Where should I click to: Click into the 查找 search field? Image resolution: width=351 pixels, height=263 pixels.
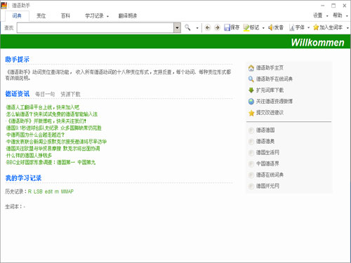click(x=95, y=28)
